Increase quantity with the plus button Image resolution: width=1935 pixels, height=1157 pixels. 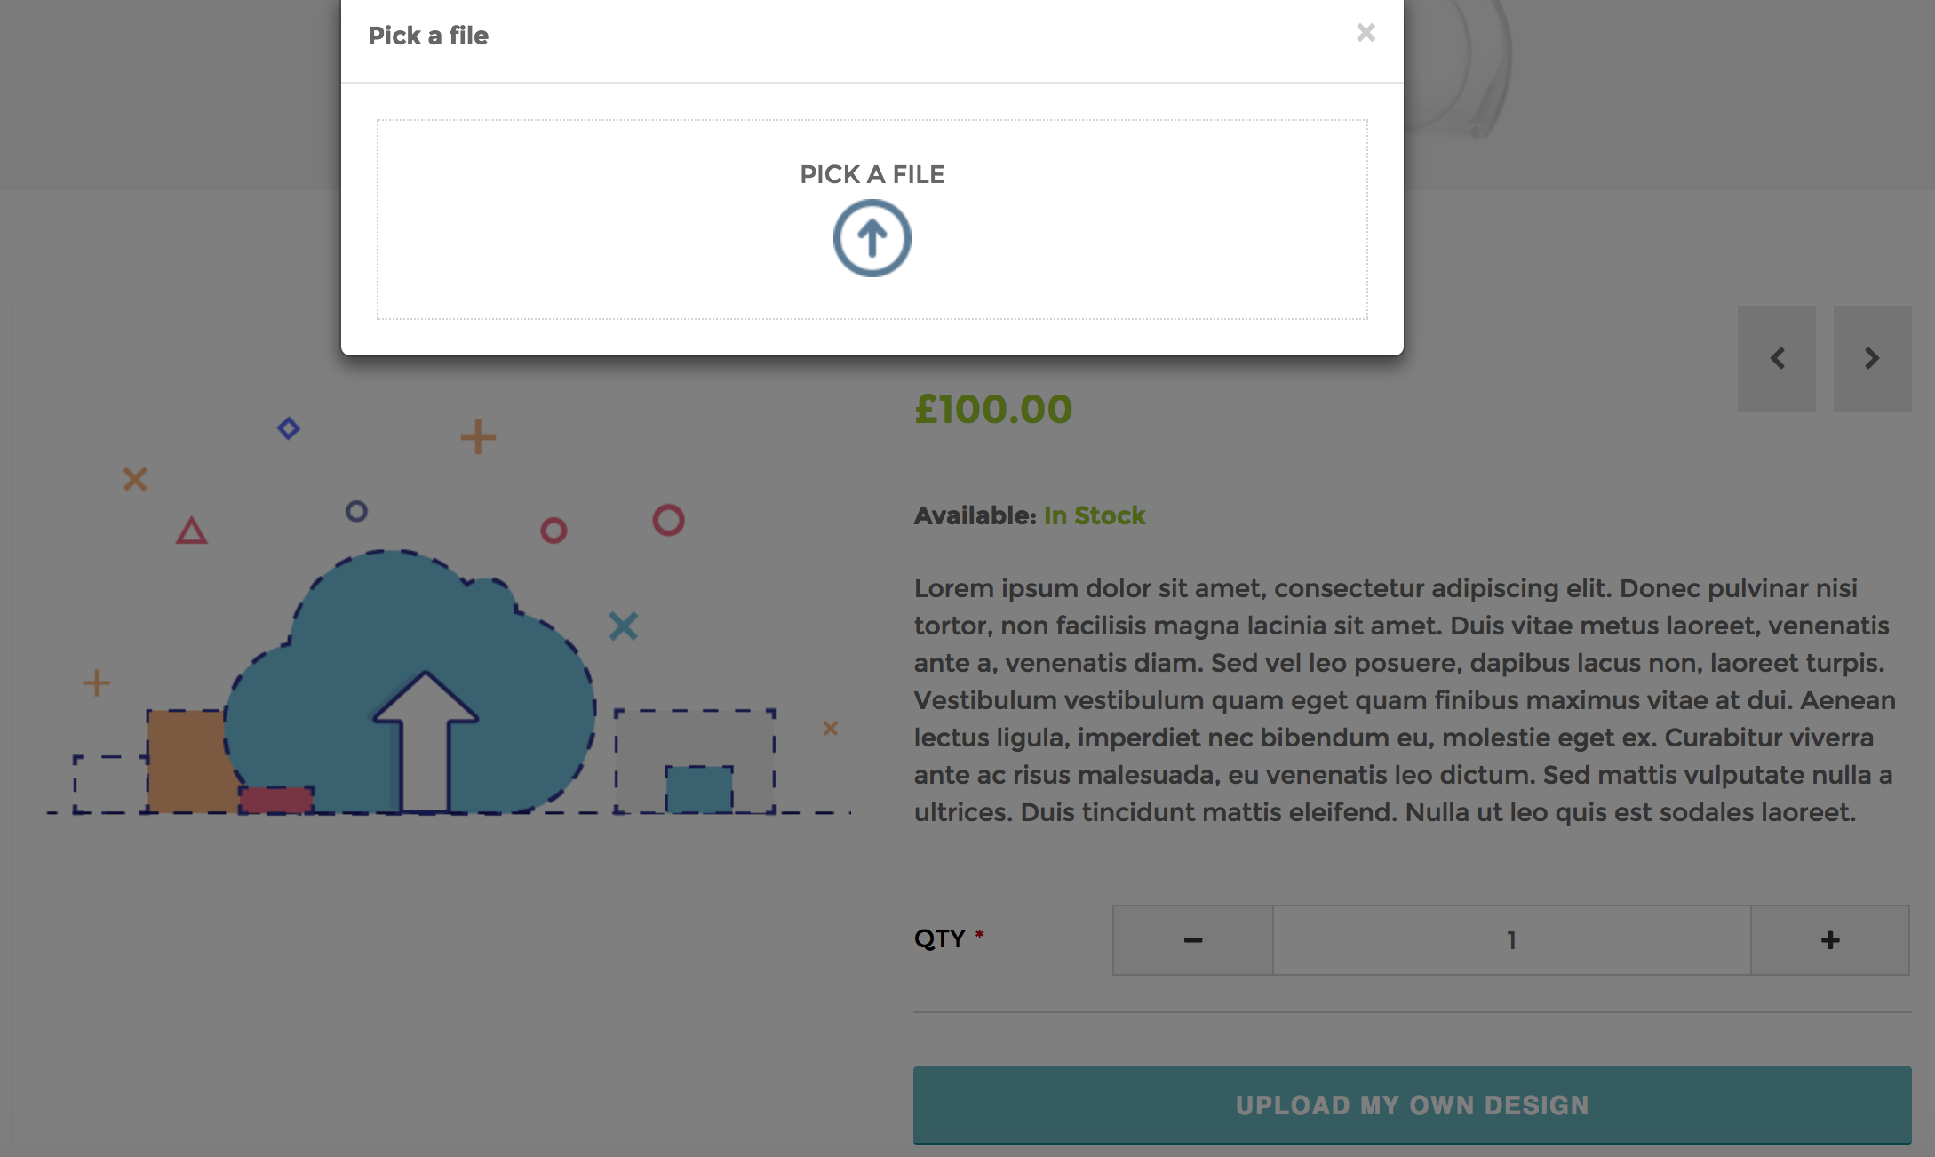click(1829, 940)
